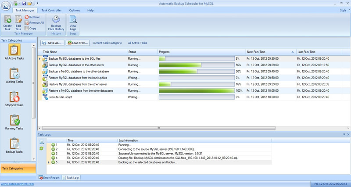
Task: Click status bar date Fri, 12 Oct, 2012 09:20:43
Action: [x=331, y=184]
